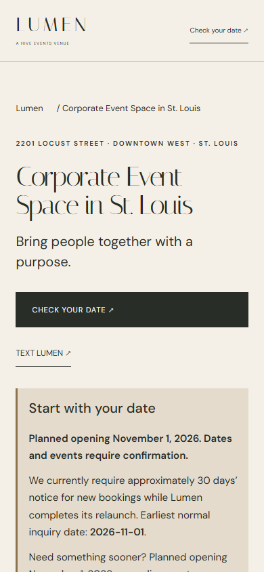Click the bold 2026-11-01 inquiry date
264x572 pixels.
pos(117,532)
